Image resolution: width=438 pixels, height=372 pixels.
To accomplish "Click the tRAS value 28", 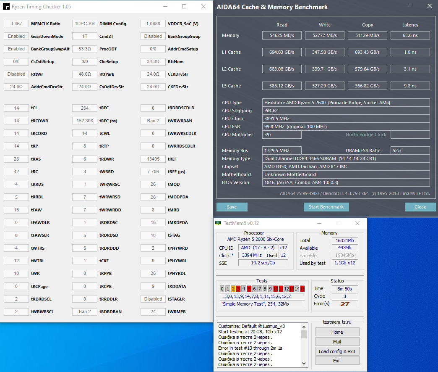I will point(16,159).
